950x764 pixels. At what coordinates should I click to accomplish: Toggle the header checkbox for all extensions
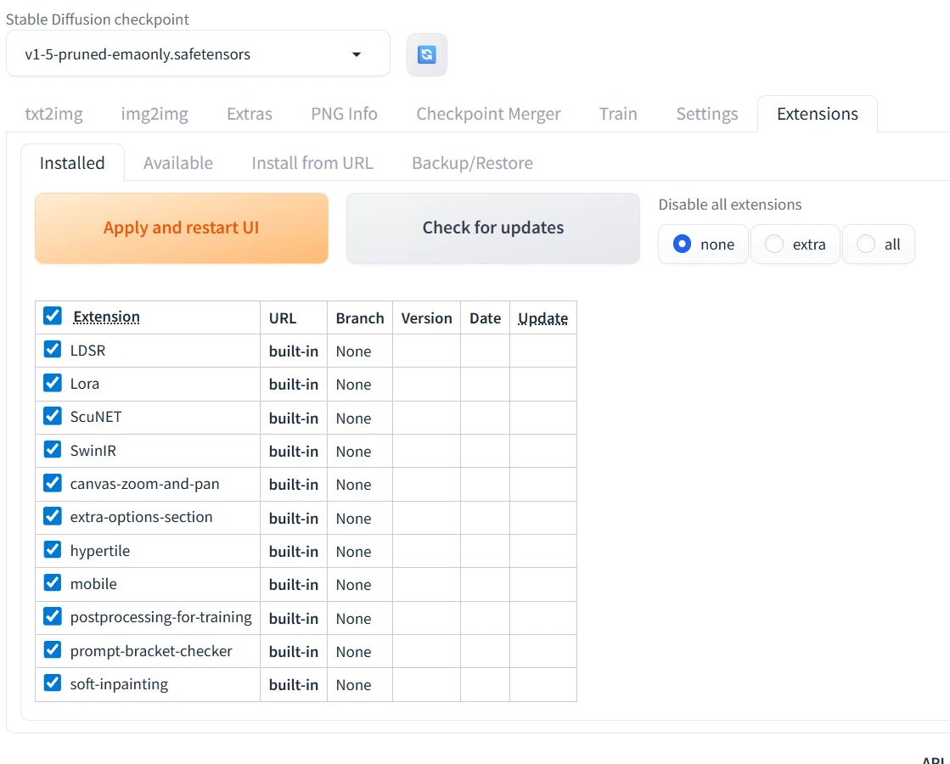[x=53, y=316]
